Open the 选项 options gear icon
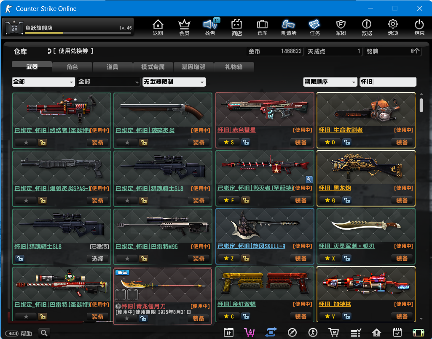 tap(393, 27)
